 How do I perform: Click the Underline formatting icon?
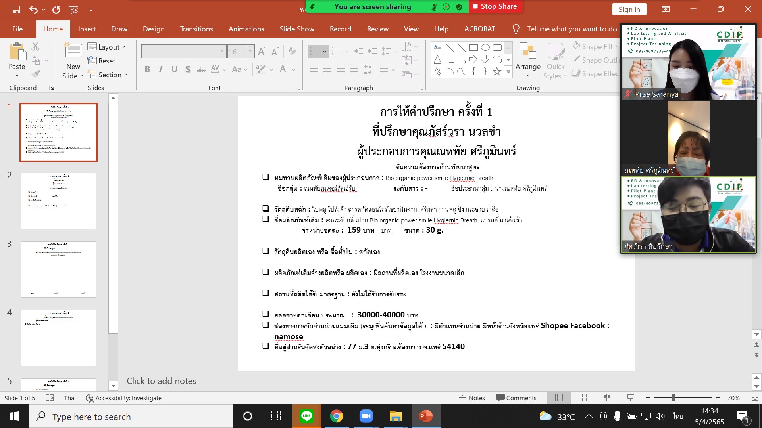[174, 69]
